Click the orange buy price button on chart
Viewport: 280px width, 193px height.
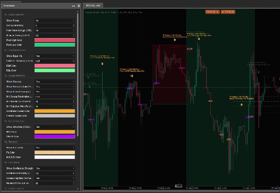coord(228,12)
